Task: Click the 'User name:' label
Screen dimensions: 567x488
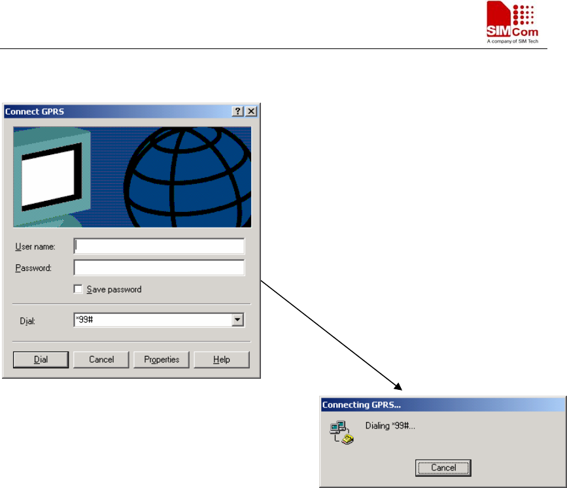Action: (x=35, y=247)
